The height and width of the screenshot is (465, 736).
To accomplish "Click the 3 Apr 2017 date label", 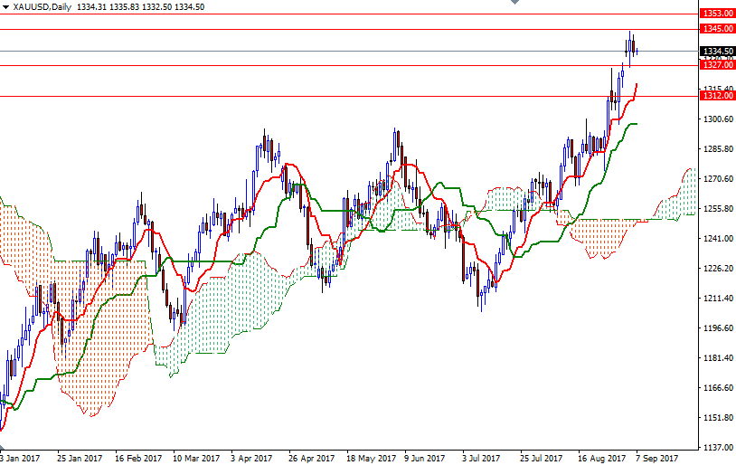I will (252, 458).
